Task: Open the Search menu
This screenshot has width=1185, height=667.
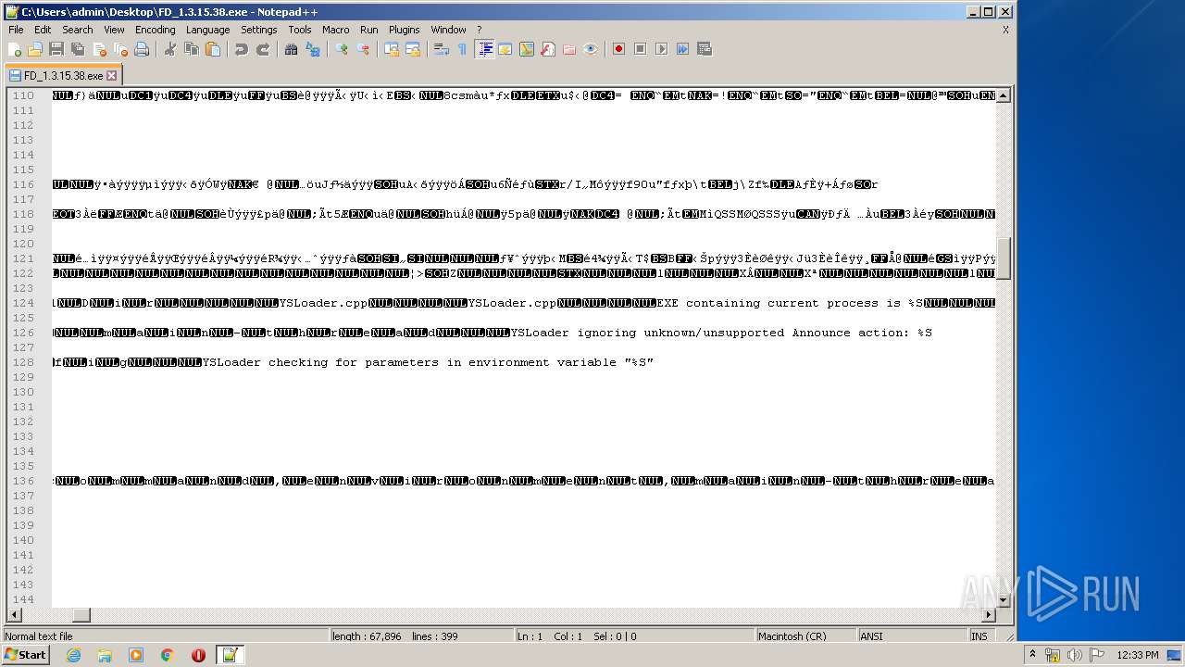Action: tap(78, 30)
